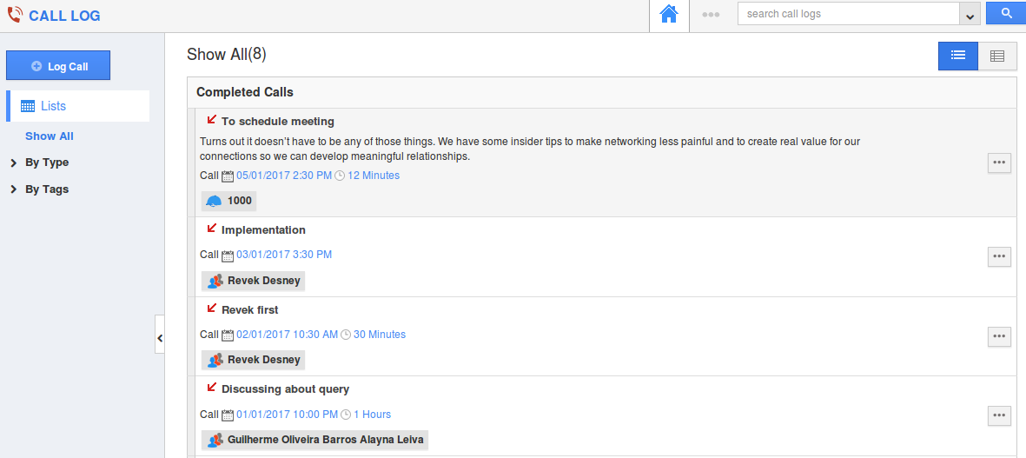Select Lists in the left sidebar
Viewport: 1026px width, 458px height.
(x=53, y=106)
